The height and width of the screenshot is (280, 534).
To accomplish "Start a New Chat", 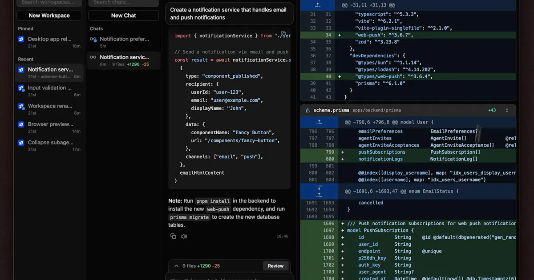I will pyautogui.click(x=123, y=16).
